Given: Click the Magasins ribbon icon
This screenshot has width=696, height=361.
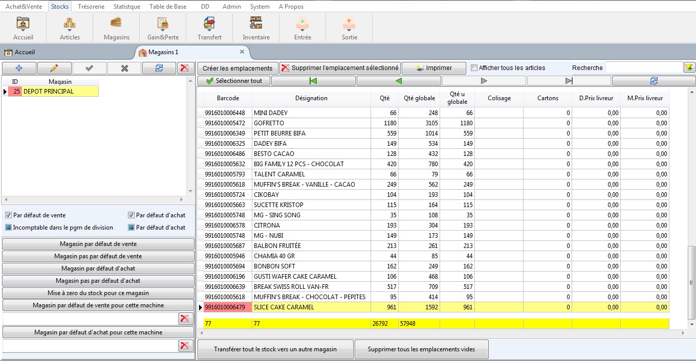Looking at the screenshot, I should tap(116, 28).
